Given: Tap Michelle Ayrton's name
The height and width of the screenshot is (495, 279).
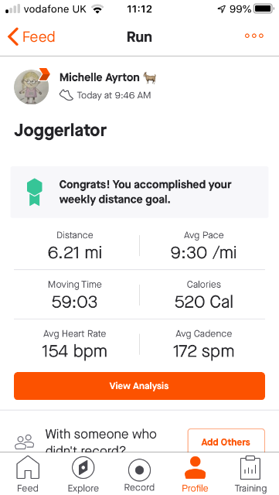Looking at the screenshot, I should tap(100, 77).
